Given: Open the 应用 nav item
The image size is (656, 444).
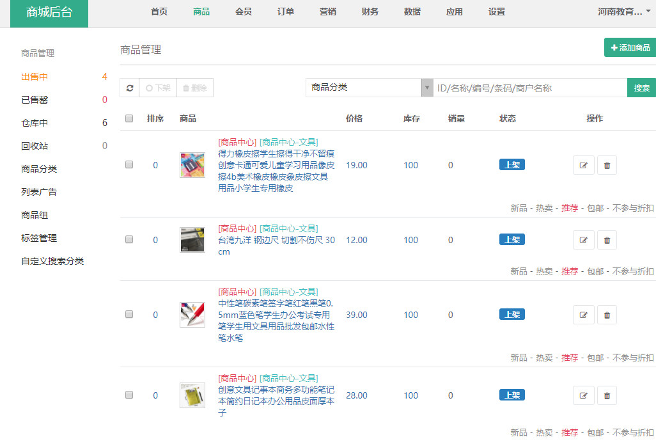Looking at the screenshot, I should [455, 12].
